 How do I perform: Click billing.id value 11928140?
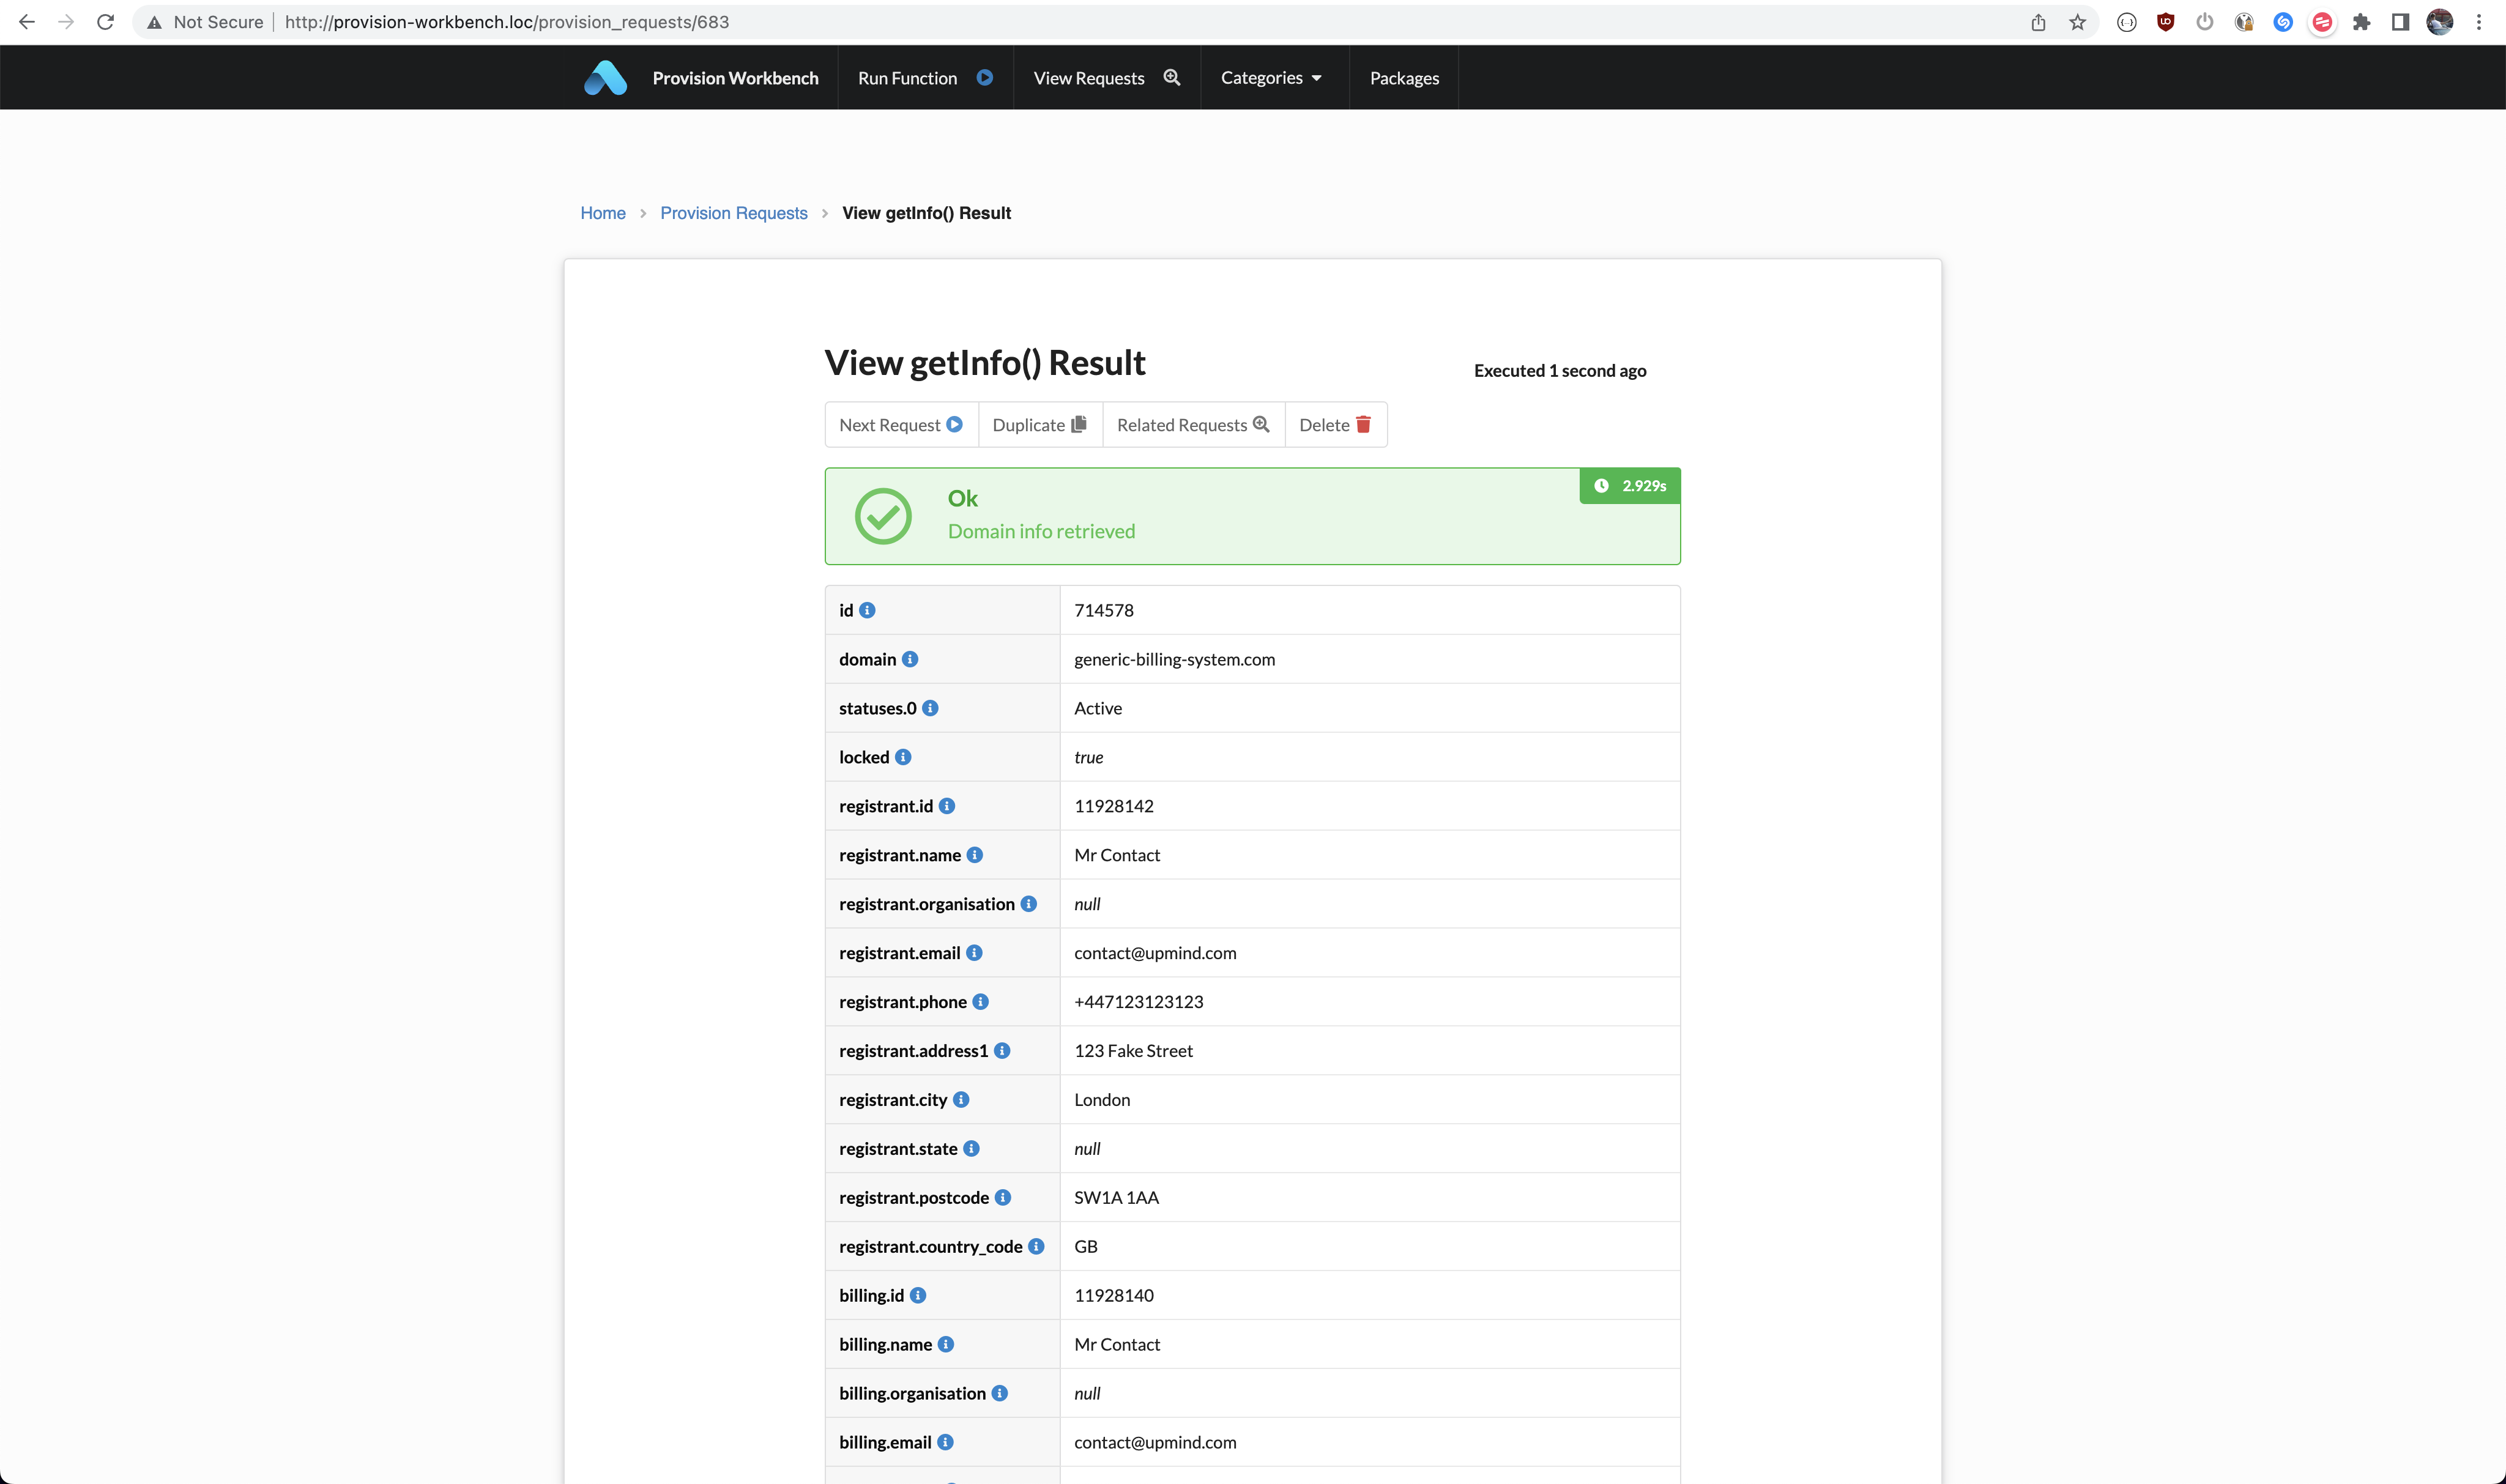click(x=1113, y=1296)
